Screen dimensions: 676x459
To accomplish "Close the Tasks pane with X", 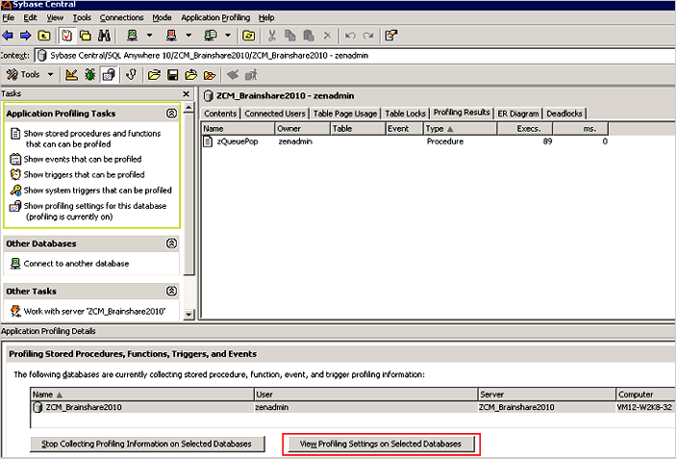I will pyautogui.click(x=186, y=93).
